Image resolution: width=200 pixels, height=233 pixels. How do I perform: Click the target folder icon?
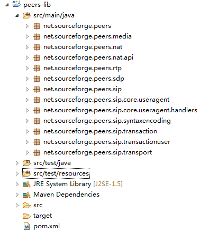tap(26, 216)
